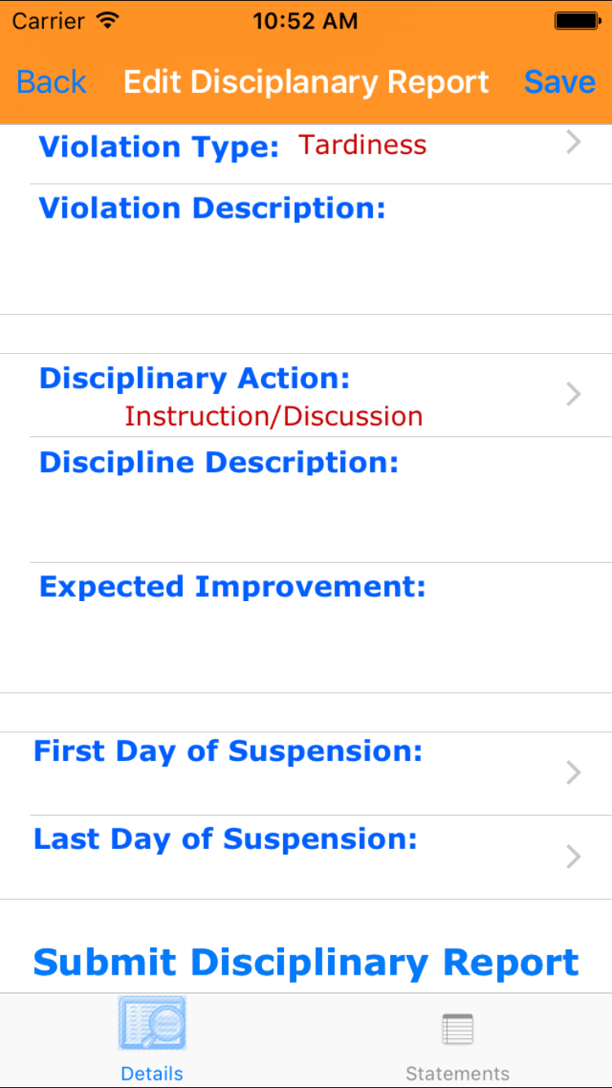This screenshot has height=1088, width=612.
Task: Open Disciplinary Action options chevron
Action: pos(574,395)
